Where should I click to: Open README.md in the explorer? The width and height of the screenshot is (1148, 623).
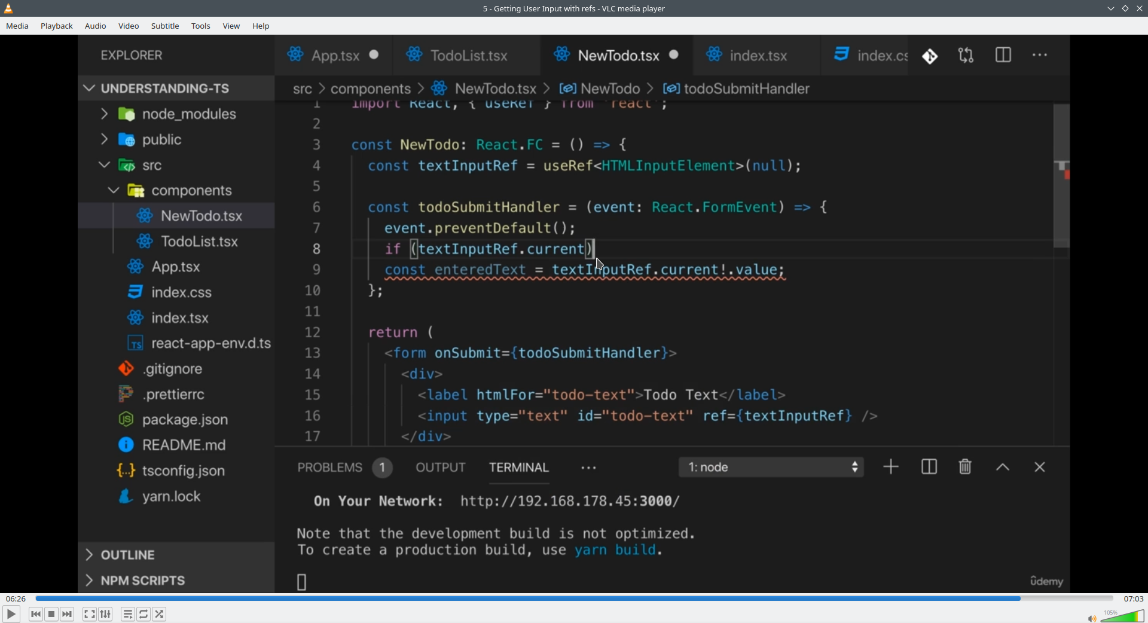176,445
